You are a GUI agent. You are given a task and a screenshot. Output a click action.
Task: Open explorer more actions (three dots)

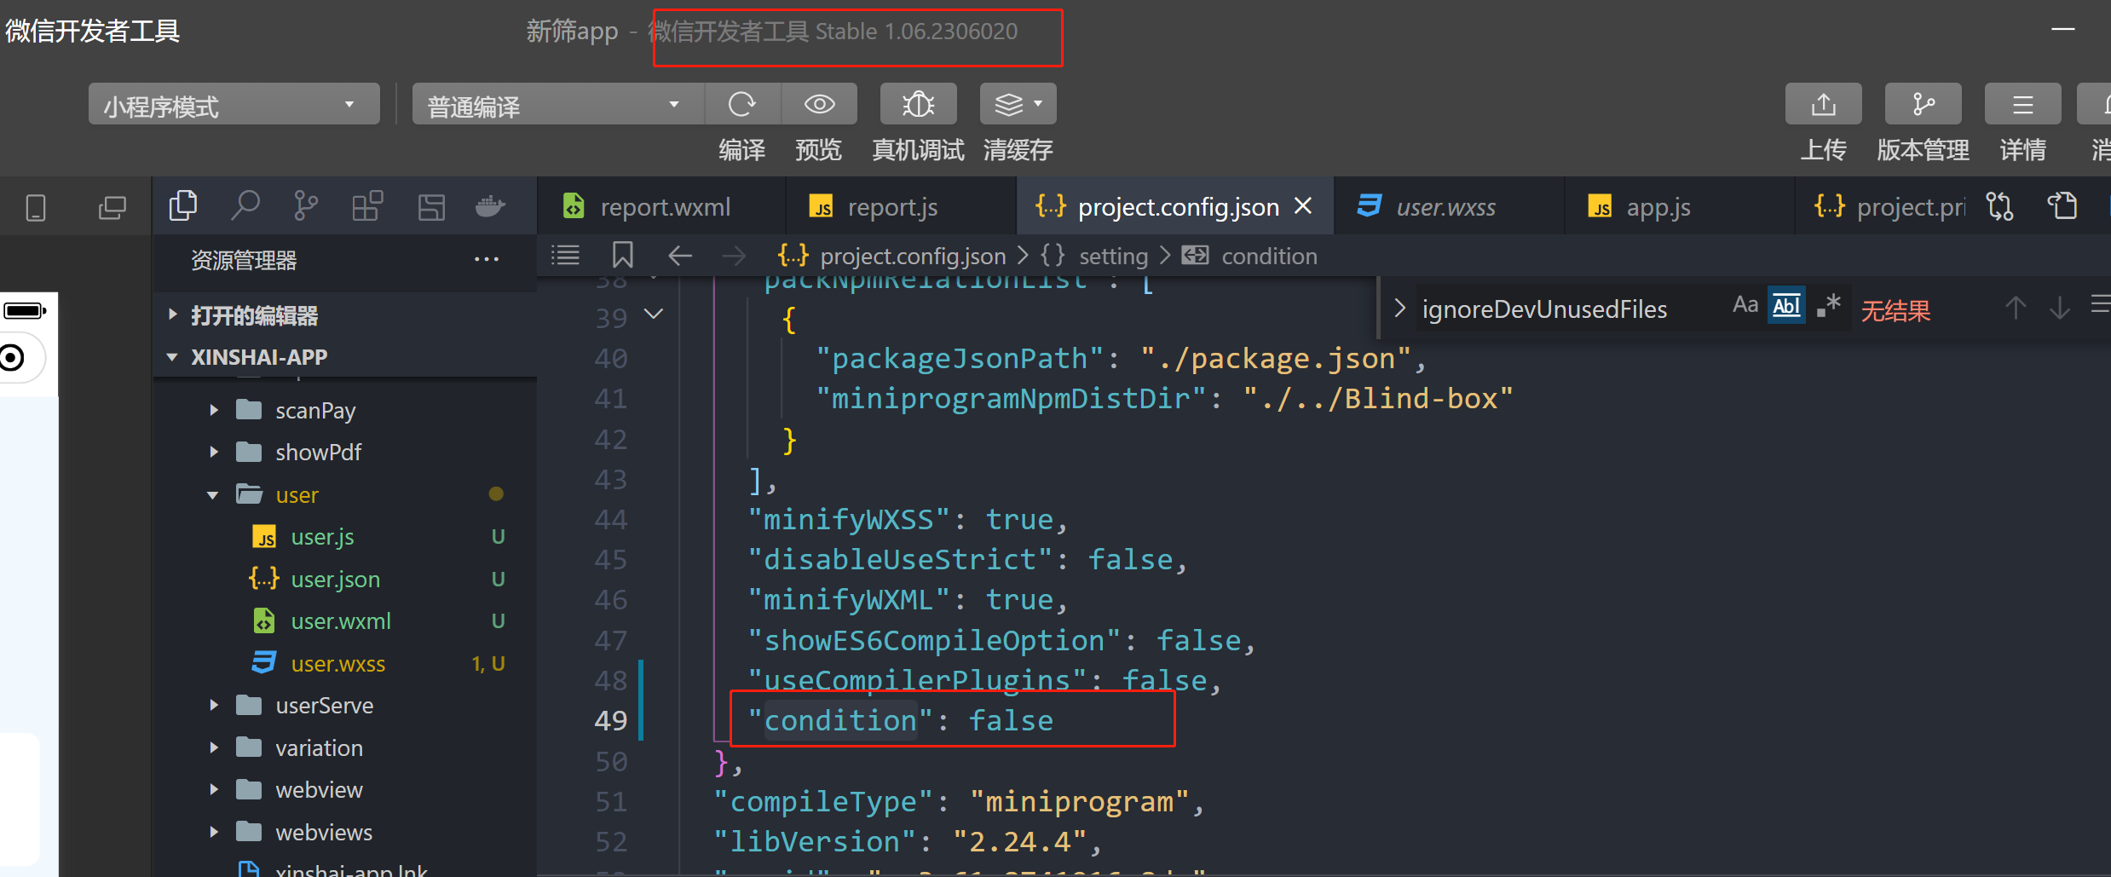[487, 259]
